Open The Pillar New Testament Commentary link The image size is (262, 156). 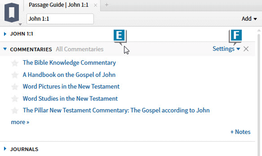tap(116, 111)
